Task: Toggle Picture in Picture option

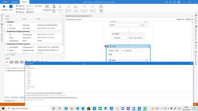Action: coord(93,9)
